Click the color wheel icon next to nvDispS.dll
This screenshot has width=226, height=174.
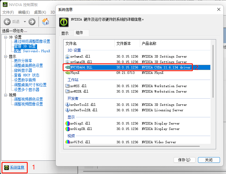pos(67,123)
